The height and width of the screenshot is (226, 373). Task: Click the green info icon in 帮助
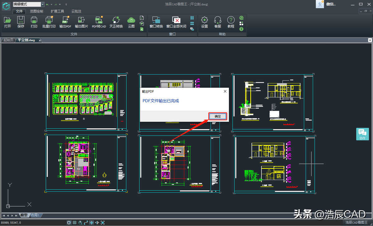coord(242,29)
